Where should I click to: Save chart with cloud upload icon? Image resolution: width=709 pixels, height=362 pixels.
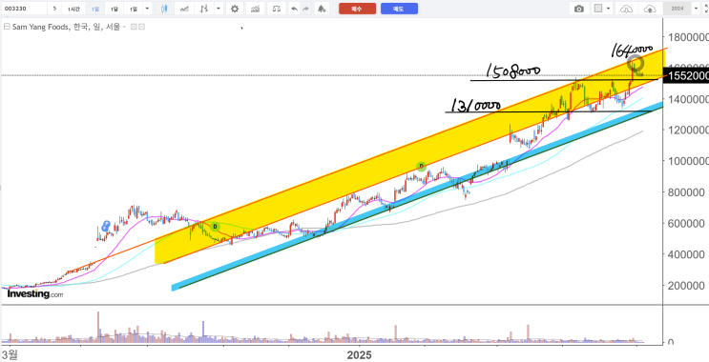point(650,9)
